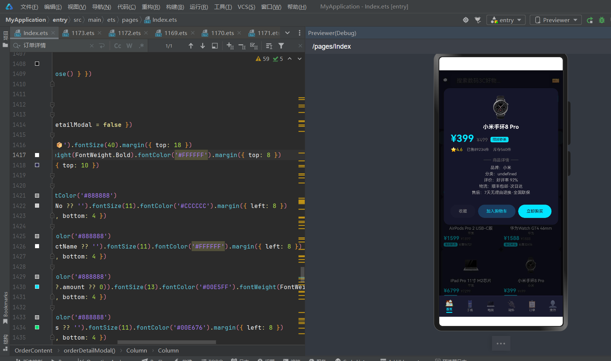Click the locate target icon in toolbar

pos(466,20)
